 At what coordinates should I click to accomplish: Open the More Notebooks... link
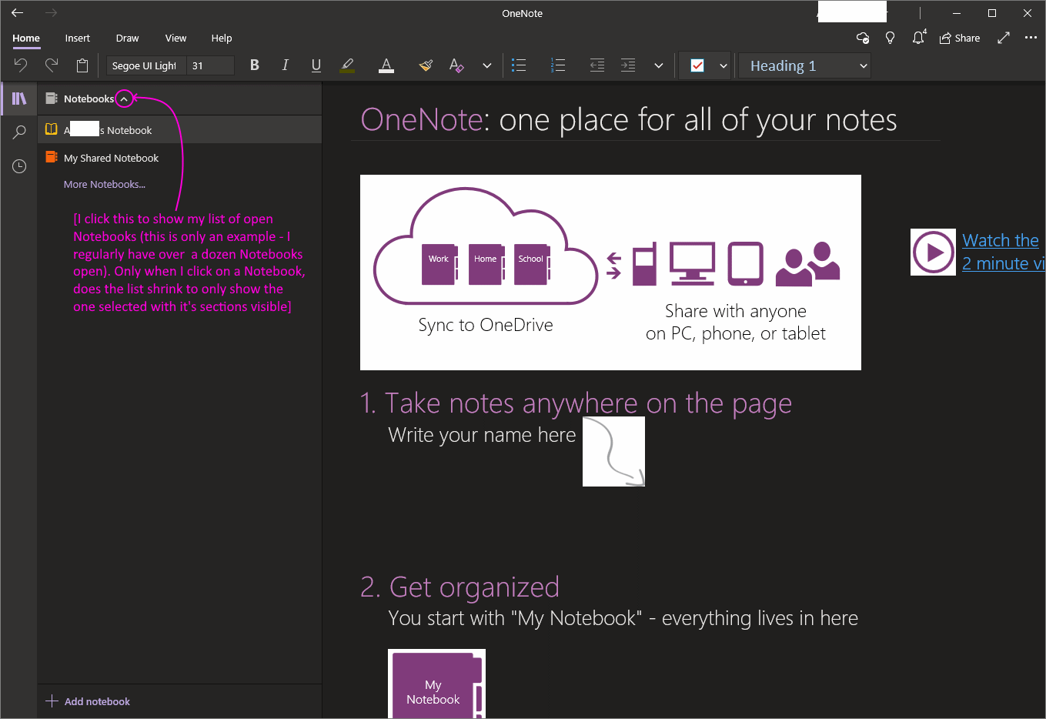[x=105, y=184]
